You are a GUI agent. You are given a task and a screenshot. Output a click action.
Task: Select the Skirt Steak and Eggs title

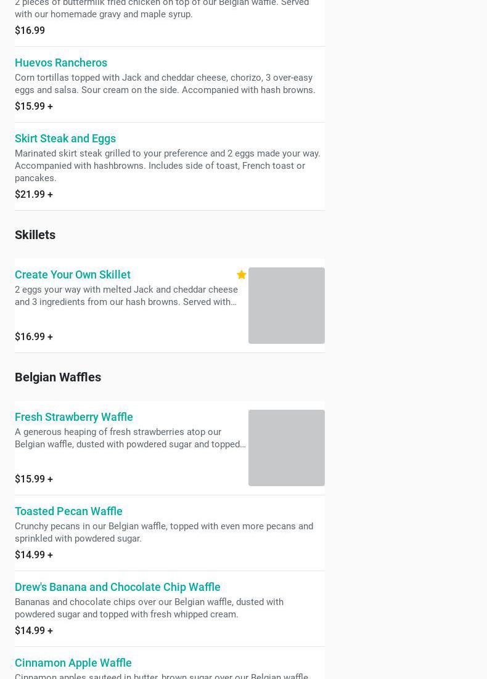[65, 139]
